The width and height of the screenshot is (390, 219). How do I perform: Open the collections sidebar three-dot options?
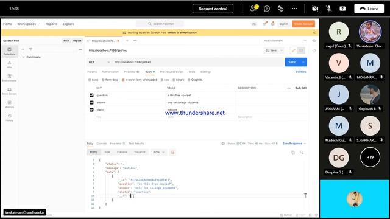pos(80,49)
